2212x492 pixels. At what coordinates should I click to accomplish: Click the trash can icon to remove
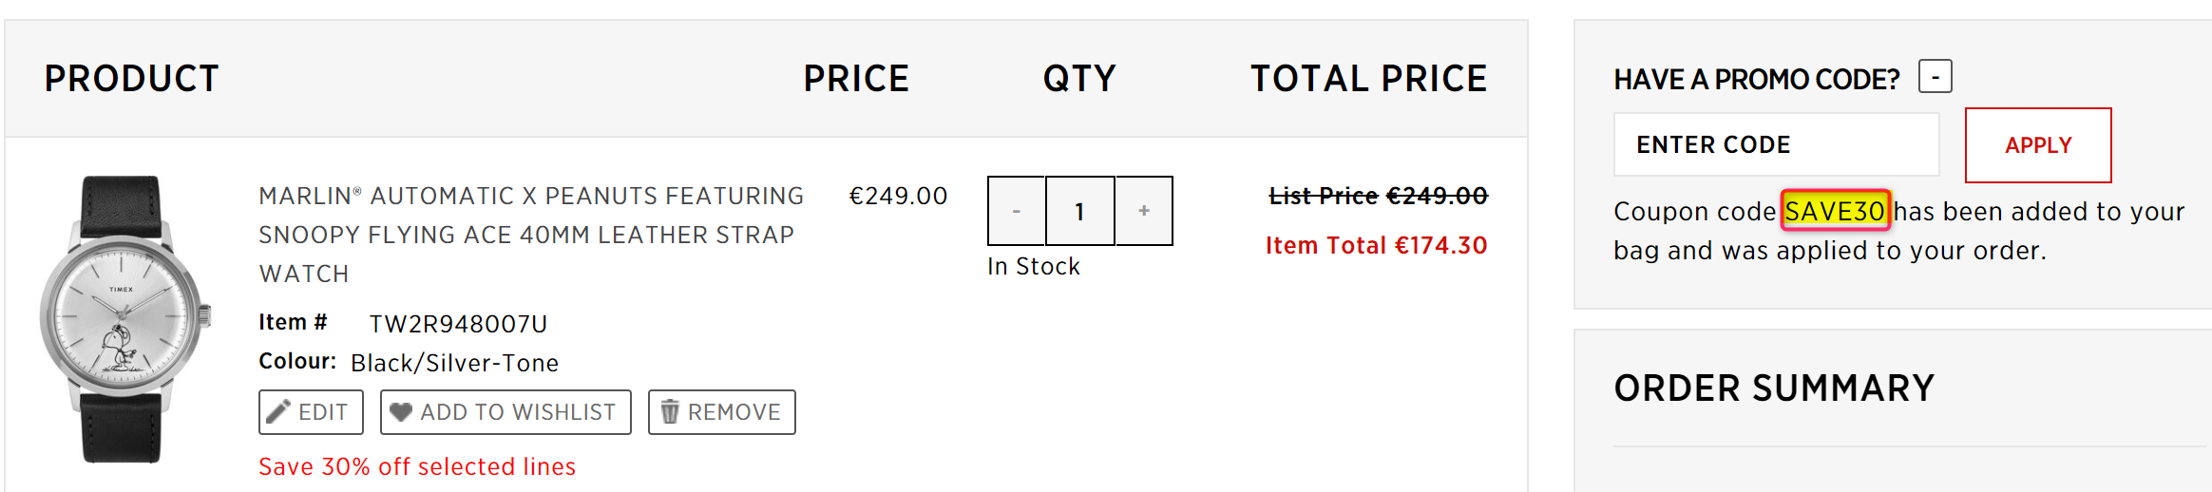click(x=670, y=411)
